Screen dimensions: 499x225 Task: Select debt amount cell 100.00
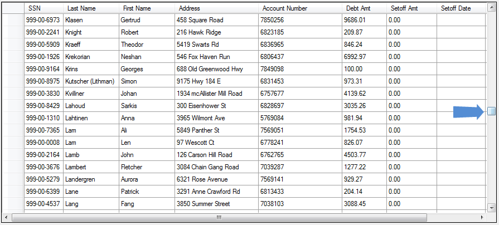tap(365, 69)
